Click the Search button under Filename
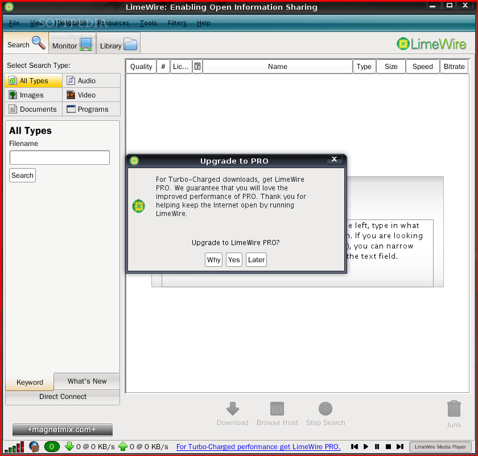The image size is (478, 456). pyautogui.click(x=22, y=176)
